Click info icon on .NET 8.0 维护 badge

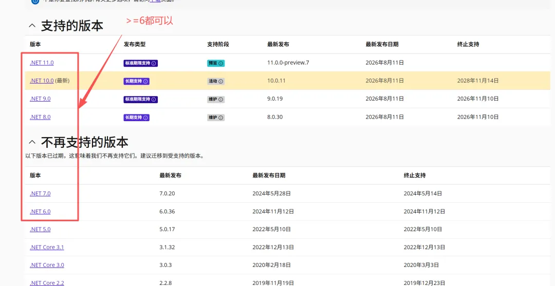[221, 118]
